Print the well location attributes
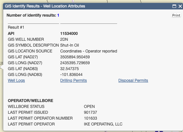The image size is (183, 132). tap(176, 15)
